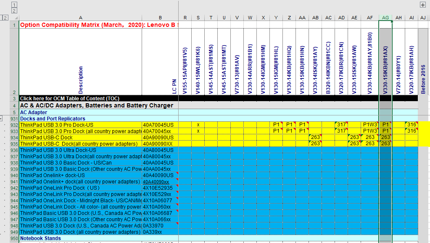Select column AB header
430x243 pixels.
tap(315, 18)
